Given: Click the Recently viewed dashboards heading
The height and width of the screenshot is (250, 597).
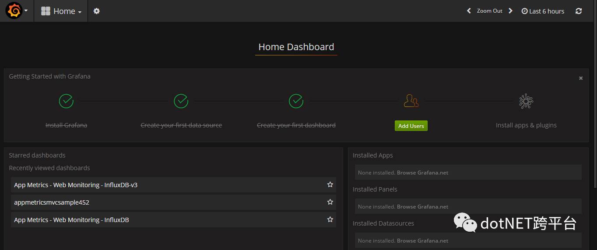Looking at the screenshot, I should 49,168.
